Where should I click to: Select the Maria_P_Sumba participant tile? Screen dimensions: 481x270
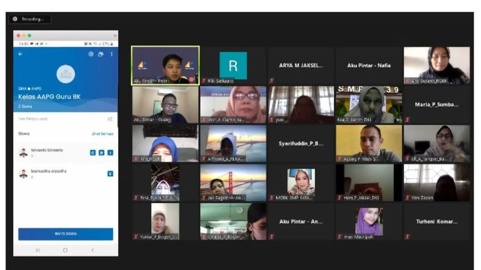[x=437, y=105]
